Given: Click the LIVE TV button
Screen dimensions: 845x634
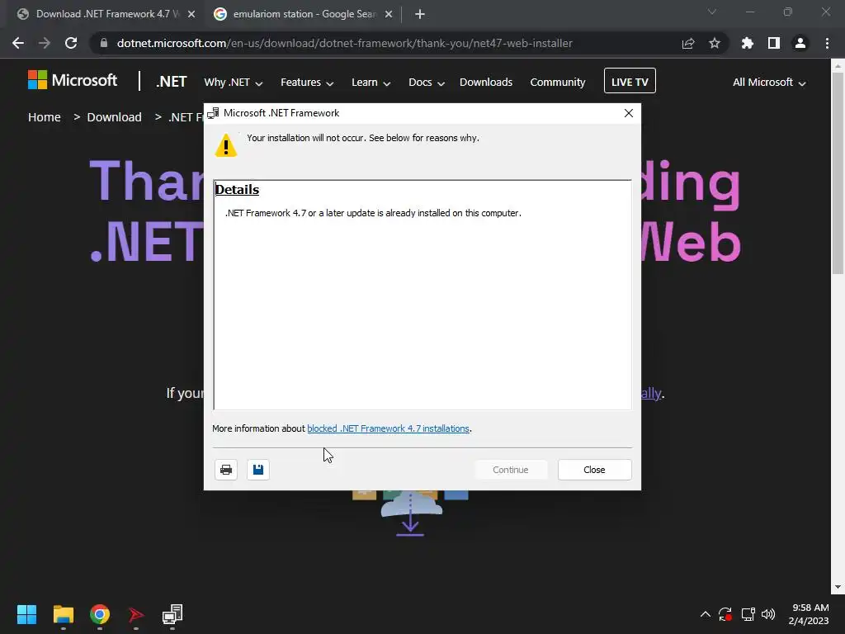Looking at the screenshot, I should point(630,81).
